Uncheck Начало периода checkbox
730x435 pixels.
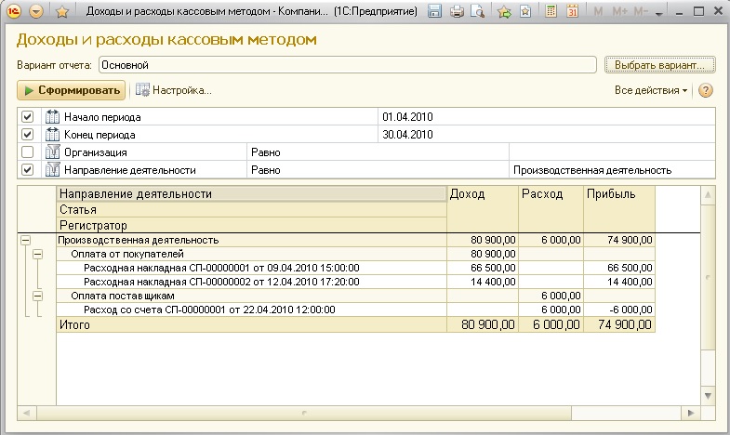tap(28, 117)
